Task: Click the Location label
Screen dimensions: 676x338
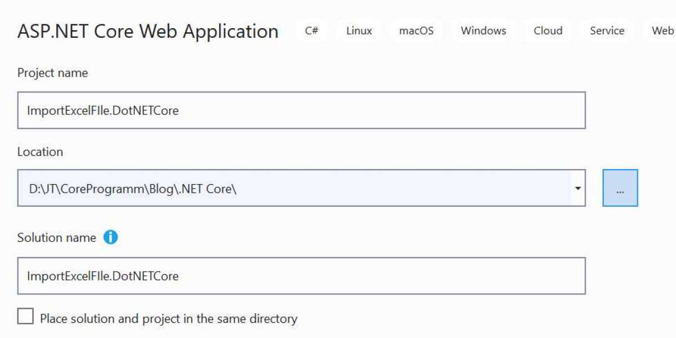Action: (x=40, y=152)
